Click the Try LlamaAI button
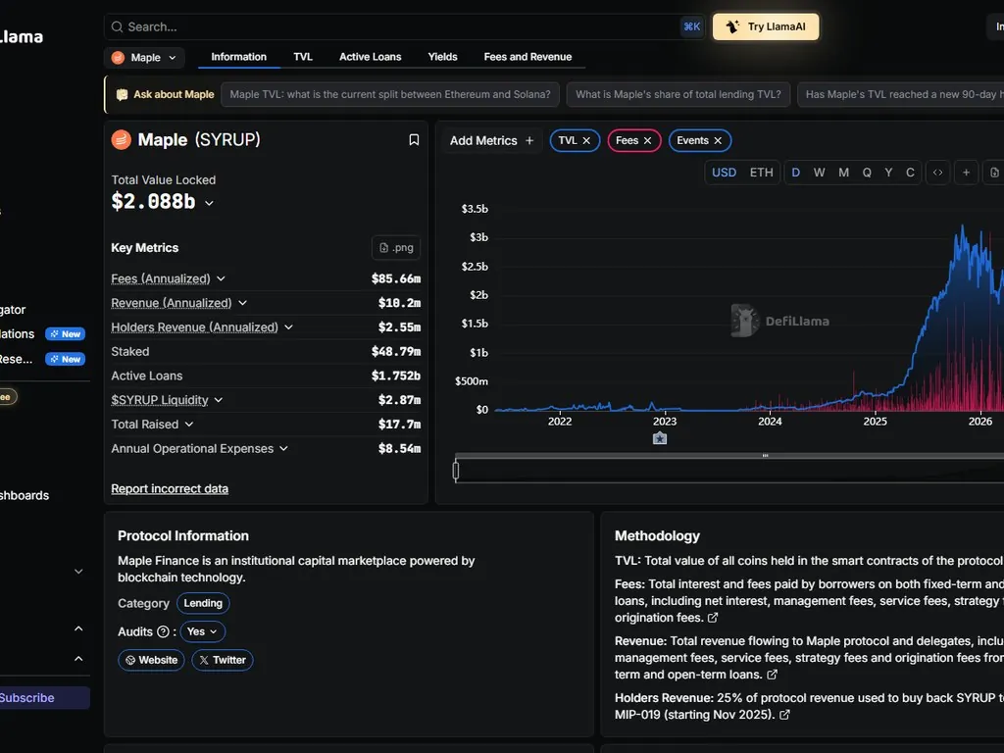This screenshot has width=1004, height=753. 766,26
